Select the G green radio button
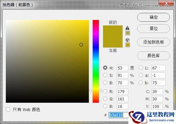 105,99
